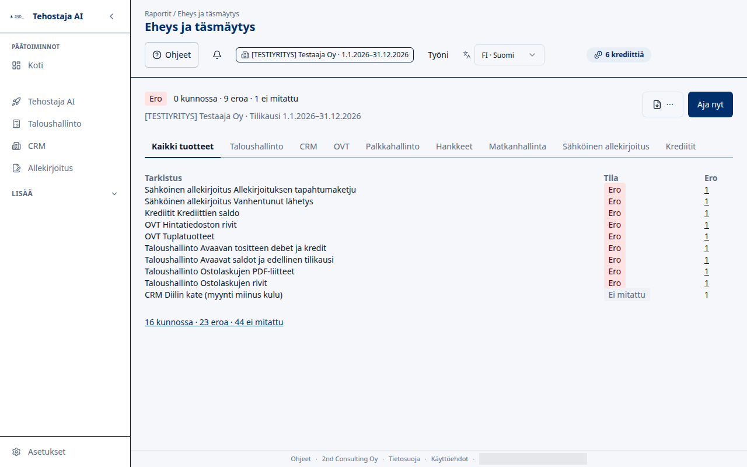The image size is (747, 467).
Task: Click the CRM Diilin kate row text
Action: tap(214, 295)
